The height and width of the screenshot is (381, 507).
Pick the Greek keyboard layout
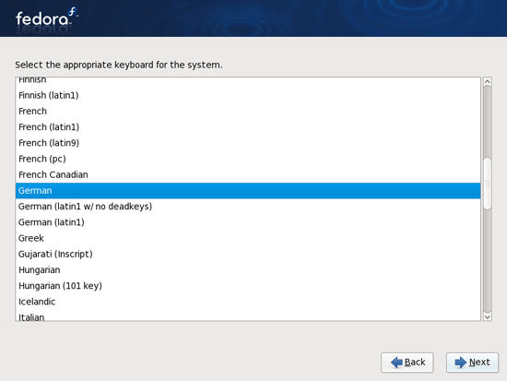(x=248, y=238)
